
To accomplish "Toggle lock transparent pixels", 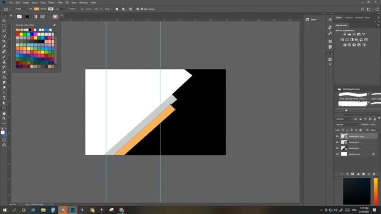I will coord(343,130).
